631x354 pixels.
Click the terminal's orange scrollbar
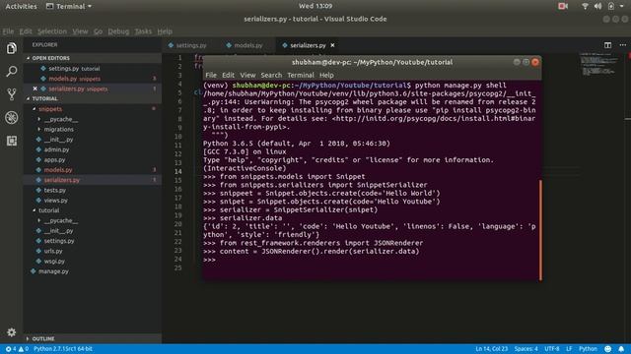click(x=540, y=230)
